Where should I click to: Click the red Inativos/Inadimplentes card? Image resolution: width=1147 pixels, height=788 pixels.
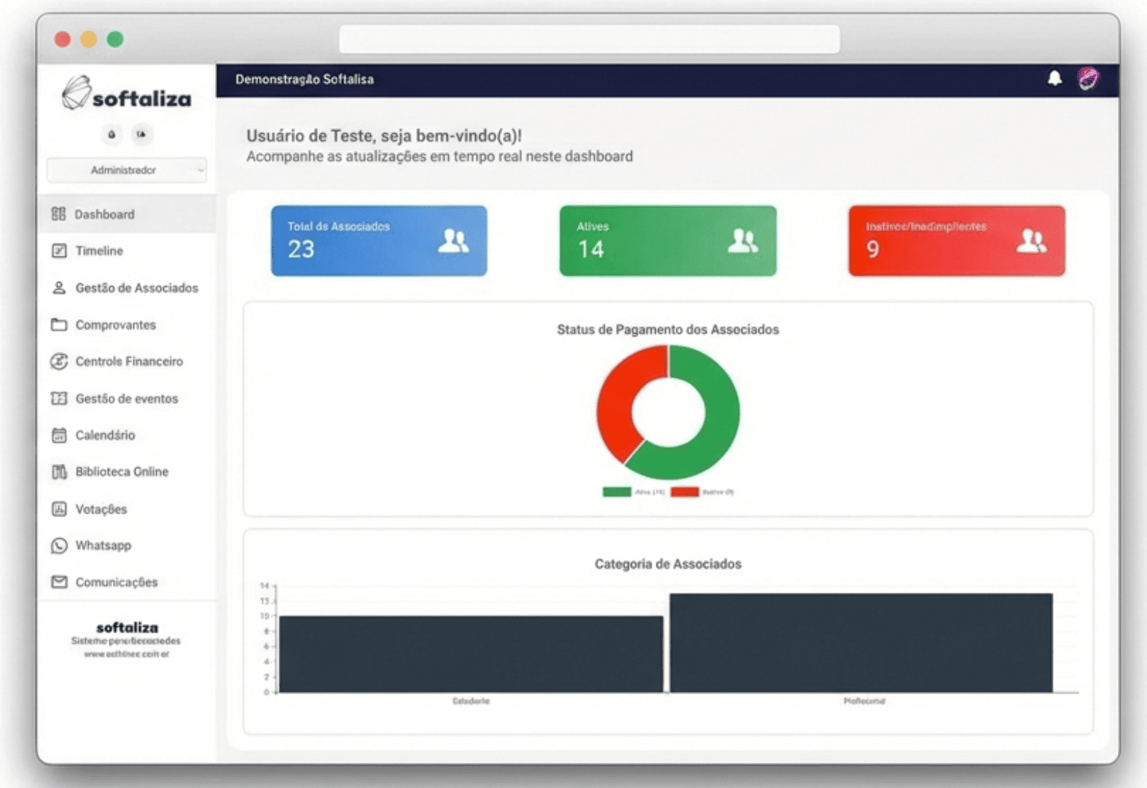click(956, 240)
